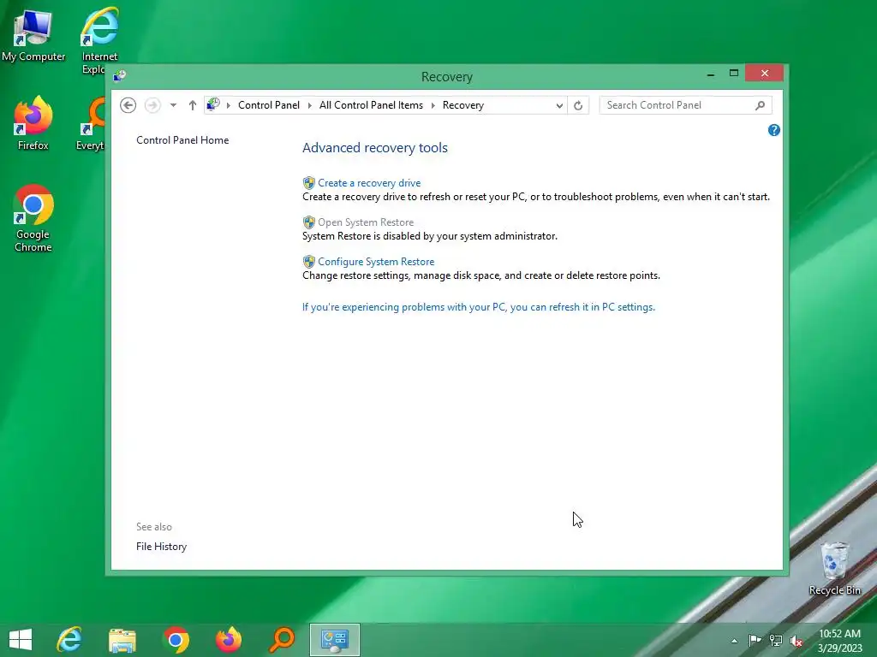Viewport: 877px width, 657px height.
Task: Launch Firefox from the taskbar
Action: (x=228, y=640)
